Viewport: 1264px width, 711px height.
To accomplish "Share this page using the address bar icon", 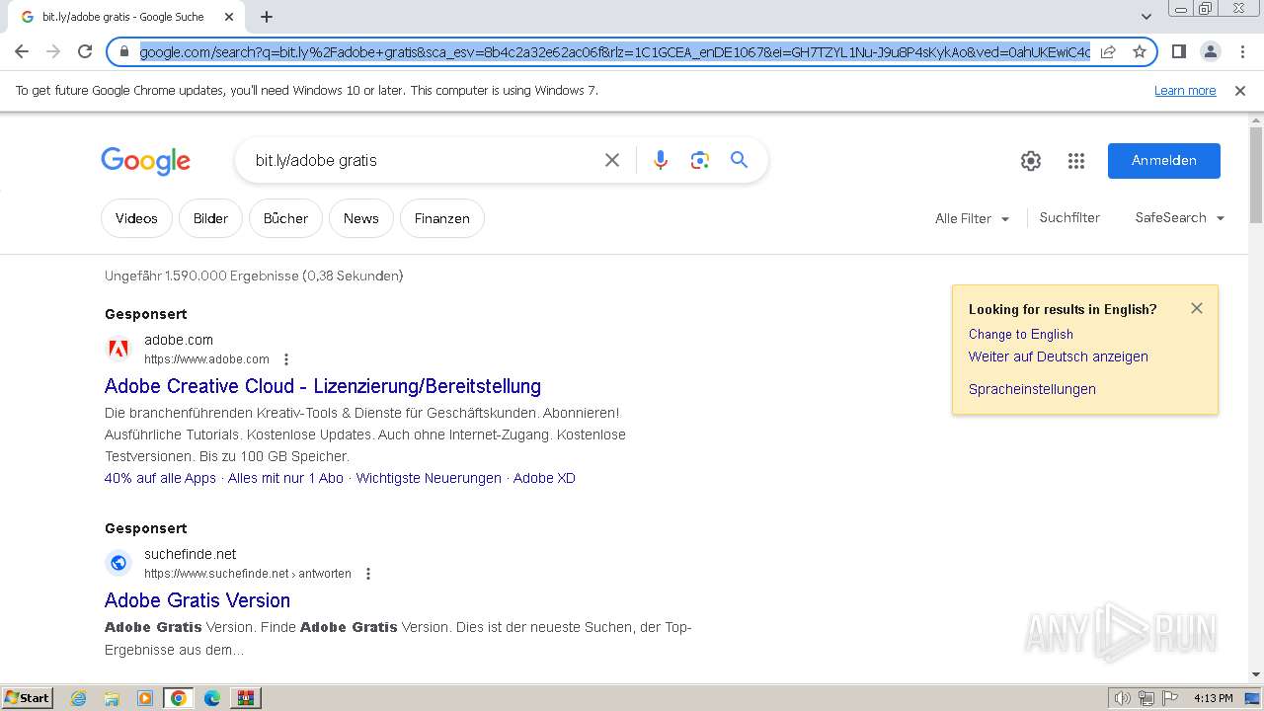I will click(1108, 51).
